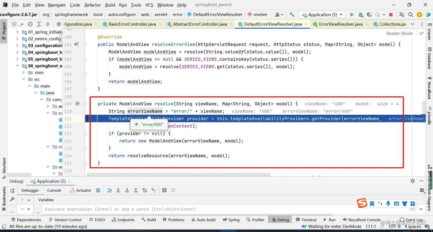Collapse the src folder
Viewport: 433px width, 232px height.
23,79
